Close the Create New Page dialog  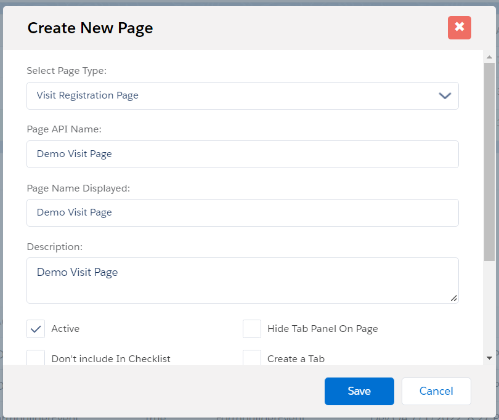(459, 28)
